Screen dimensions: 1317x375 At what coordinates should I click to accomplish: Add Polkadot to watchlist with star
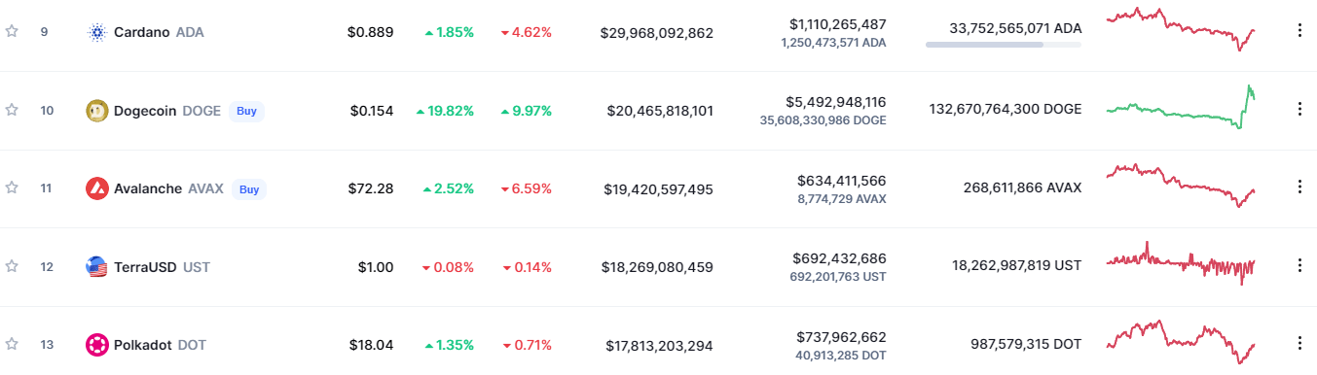pyautogui.click(x=12, y=344)
